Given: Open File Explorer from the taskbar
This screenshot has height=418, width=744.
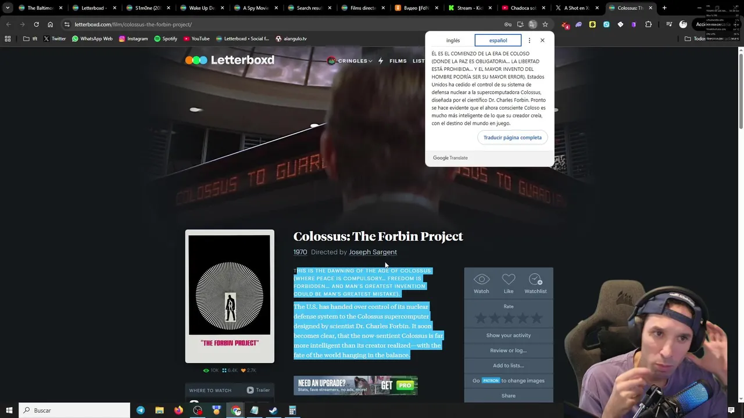Looking at the screenshot, I should pyautogui.click(x=159, y=410).
